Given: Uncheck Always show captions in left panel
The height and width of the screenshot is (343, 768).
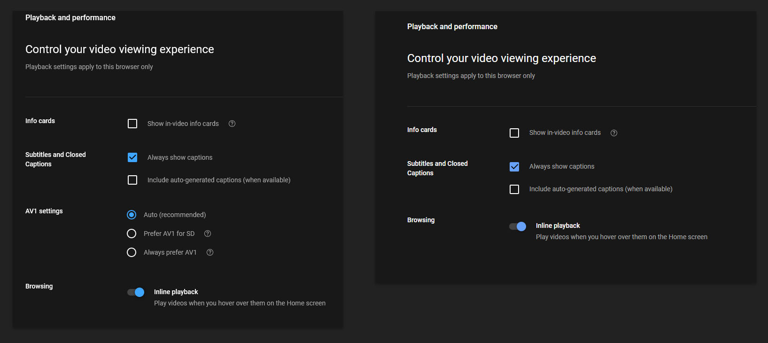Looking at the screenshot, I should [132, 157].
